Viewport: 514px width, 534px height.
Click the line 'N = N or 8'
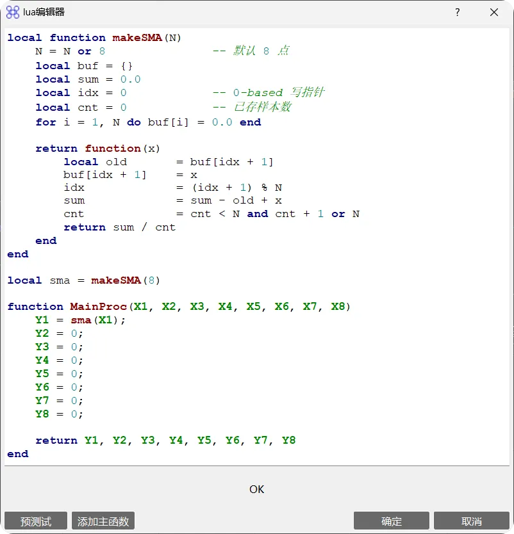pyautogui.click(x=70, y=51)
